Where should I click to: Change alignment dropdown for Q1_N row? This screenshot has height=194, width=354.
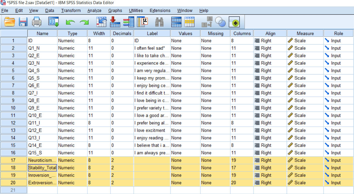tap(270, 48)
